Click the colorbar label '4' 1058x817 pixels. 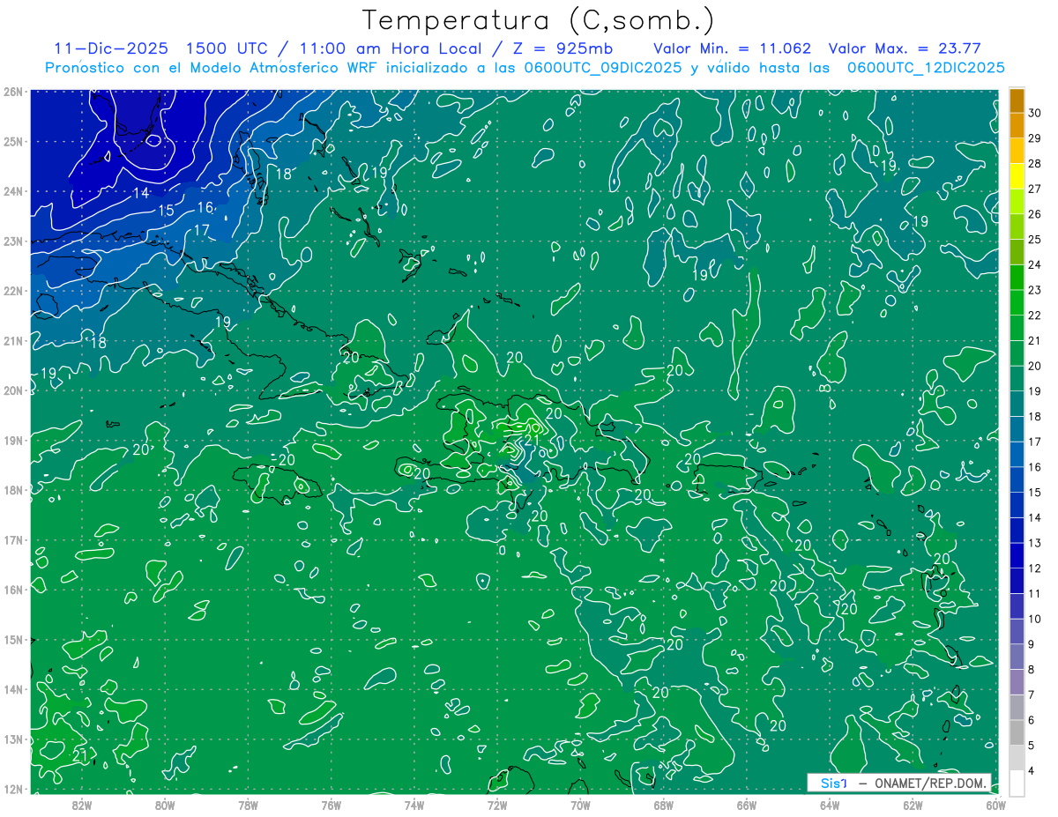pos(1032,771)
